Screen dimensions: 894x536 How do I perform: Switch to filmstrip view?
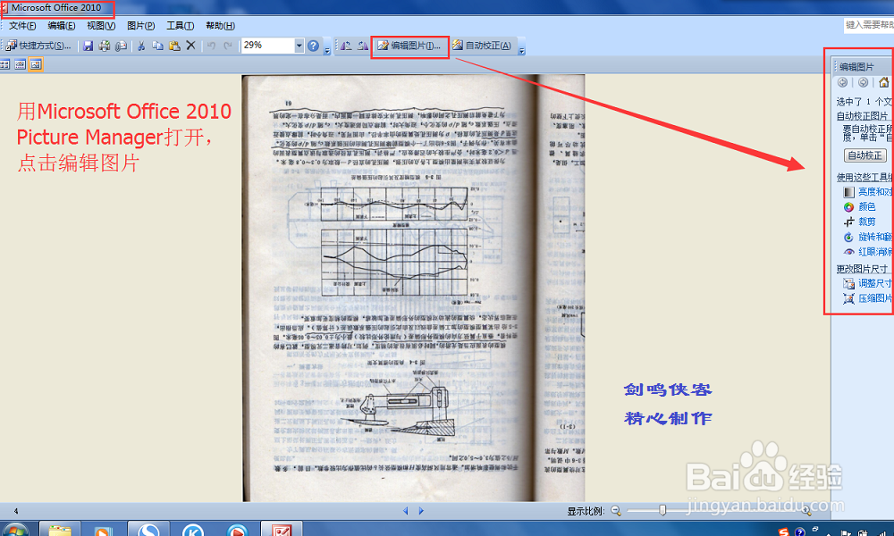click(x=20, y=65)
